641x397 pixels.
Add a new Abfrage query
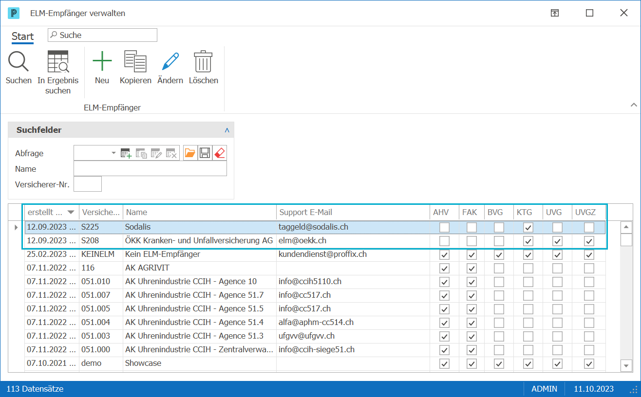pyautogui.click(x=126, y=153)
